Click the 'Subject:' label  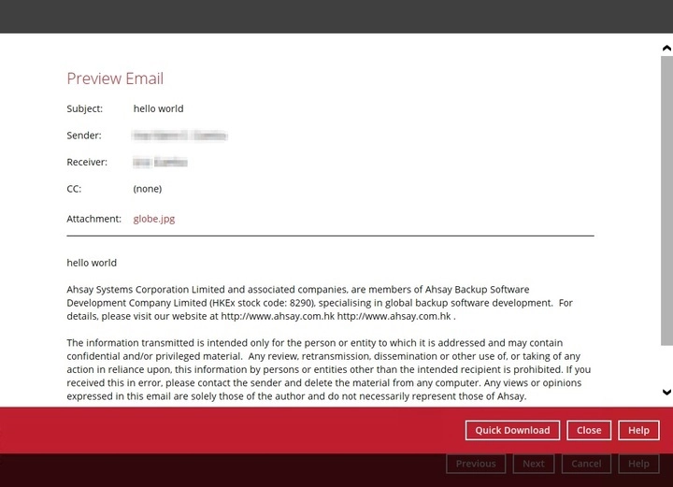[x=84, y=108]
